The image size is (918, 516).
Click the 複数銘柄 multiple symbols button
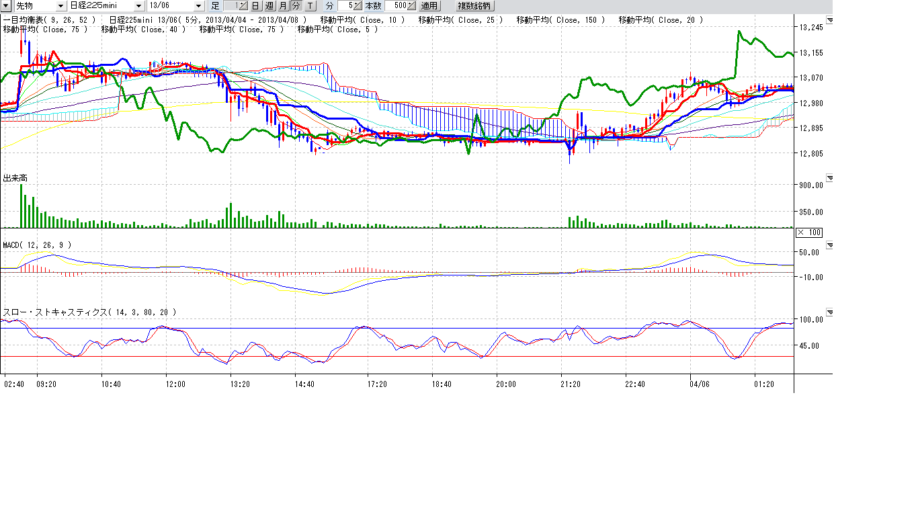[474, 5]
